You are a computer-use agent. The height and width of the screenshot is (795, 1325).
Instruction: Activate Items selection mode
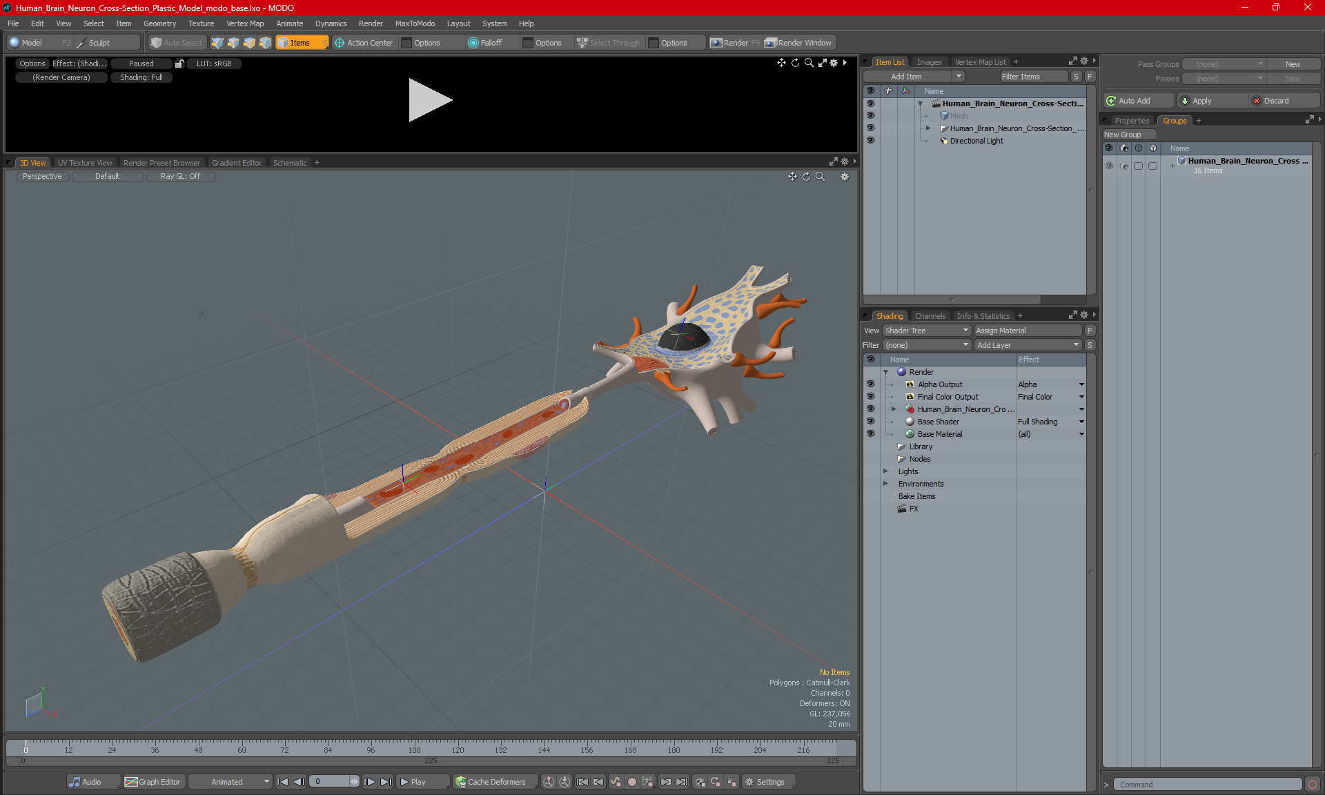pyautogui.click(x=302, y=43)
